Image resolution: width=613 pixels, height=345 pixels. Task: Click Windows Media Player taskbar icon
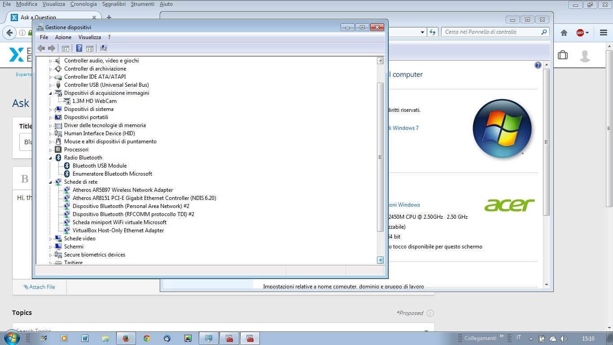pyautogui.click(x=64, y=339)
